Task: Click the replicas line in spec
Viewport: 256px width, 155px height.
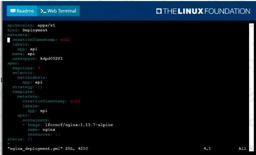Action: click(x=26, y=68)
